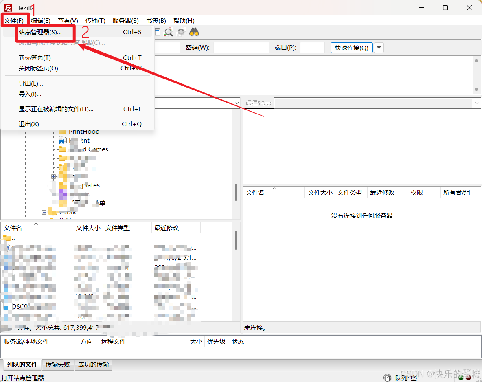Click the 快速连接(Q) button
This screenshot has height=382, width=482.
[x=351, y=48]
